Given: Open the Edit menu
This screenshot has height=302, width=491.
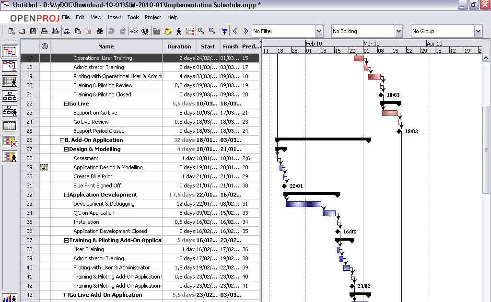Looking at the screenshot, I should (80, 17).
